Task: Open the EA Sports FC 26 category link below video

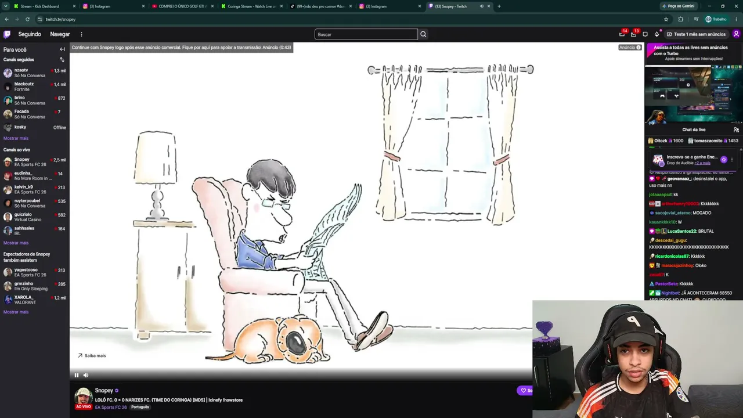Action: click(111, 408)
